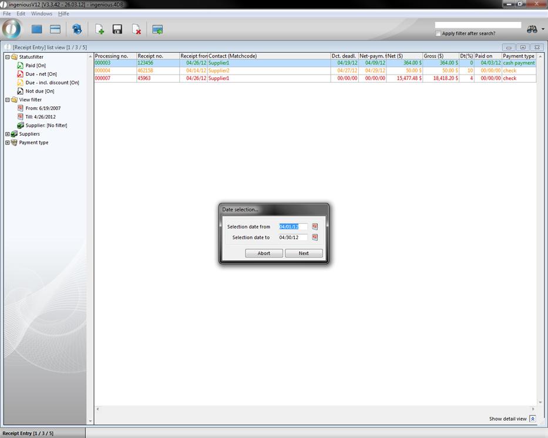Open the Windows menu
The image size is (548, 438).
coord(41,14)
